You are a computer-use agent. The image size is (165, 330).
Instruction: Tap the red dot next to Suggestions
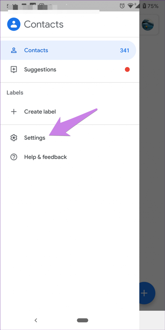(127, 70)
